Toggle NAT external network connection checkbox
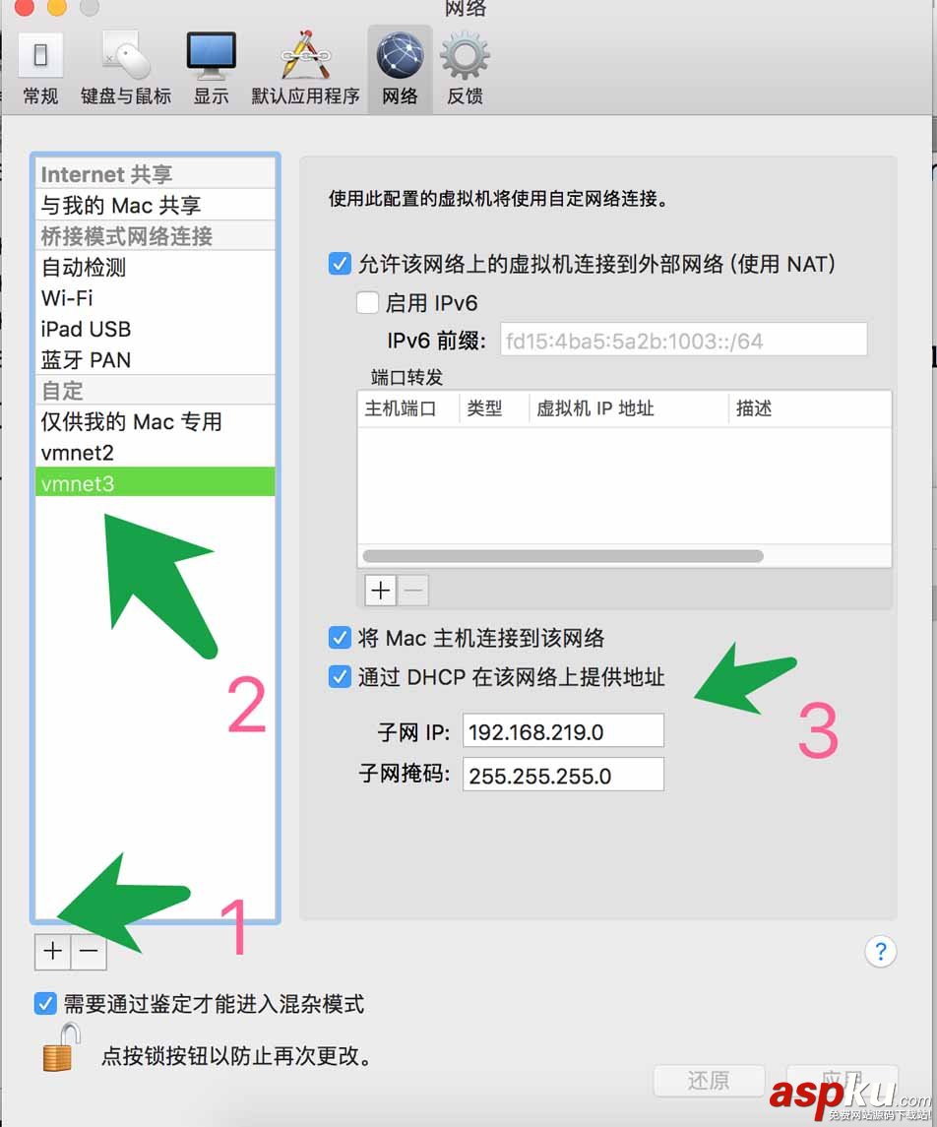937x1127 pixels. pyautogui.click(x=340, y=263)
